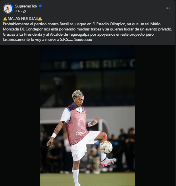Click "Tegucigalpa" in the post text
The height and width of the screenshot is (186, 176).
click(x=82, y=34)
